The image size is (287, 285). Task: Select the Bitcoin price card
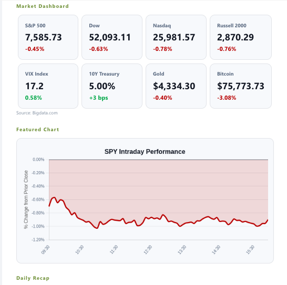tap(241, 86)
